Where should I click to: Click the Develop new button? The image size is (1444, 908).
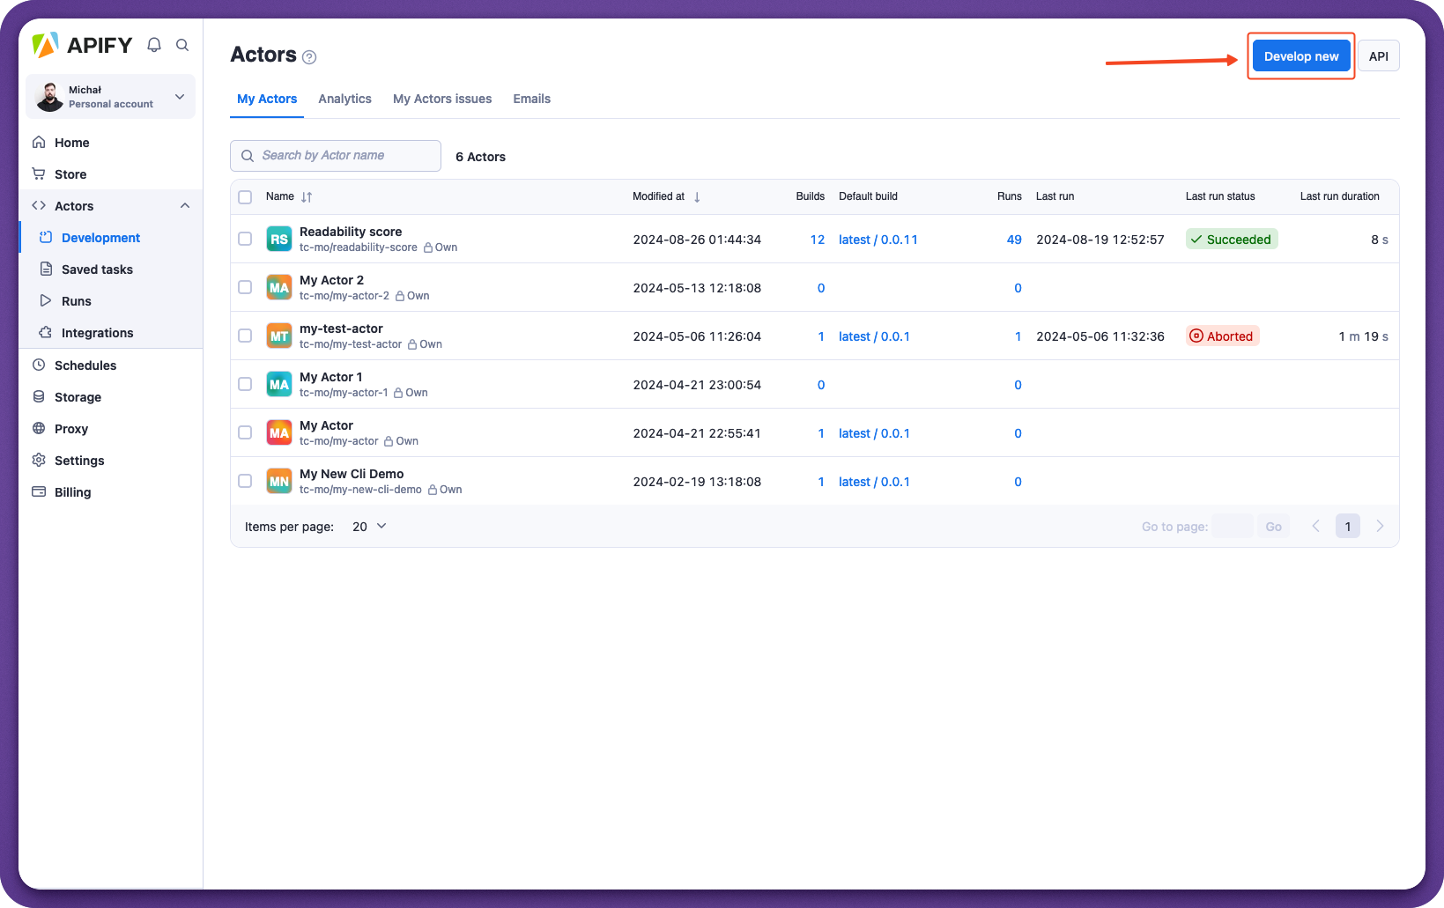coord(1300,56)
